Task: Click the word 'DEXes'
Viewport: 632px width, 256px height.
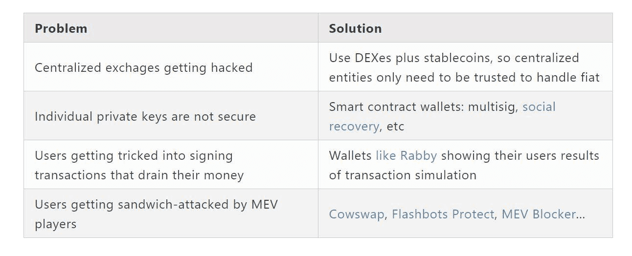Action: pos(372,58)
